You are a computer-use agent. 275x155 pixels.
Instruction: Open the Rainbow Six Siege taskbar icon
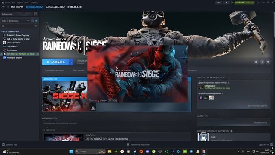(204, 152)
